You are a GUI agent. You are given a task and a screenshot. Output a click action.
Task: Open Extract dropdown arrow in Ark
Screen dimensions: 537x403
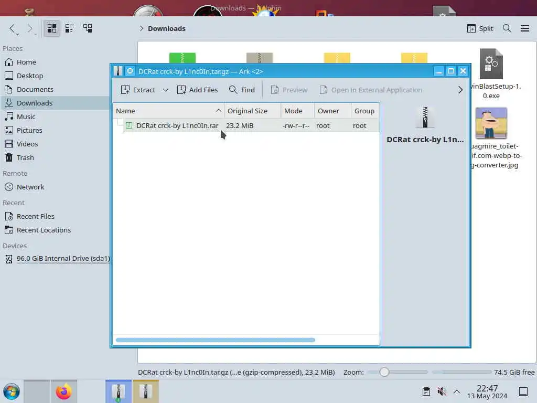pyautogui.click(x=165, y=90)
